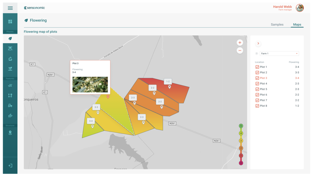
Task: Toggle the Plot 5 checkbox
Action: (x=257, y=89)
